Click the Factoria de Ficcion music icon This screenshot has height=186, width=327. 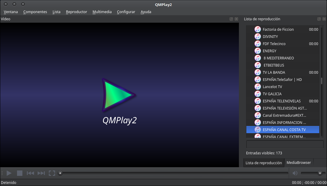[258, 29]
